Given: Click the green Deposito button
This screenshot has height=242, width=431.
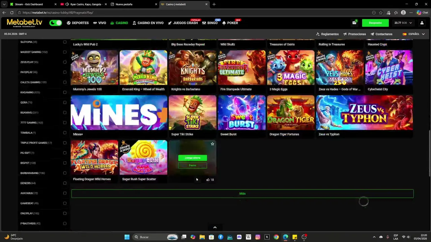Looking at the screenshot, I should coord(375,23).
